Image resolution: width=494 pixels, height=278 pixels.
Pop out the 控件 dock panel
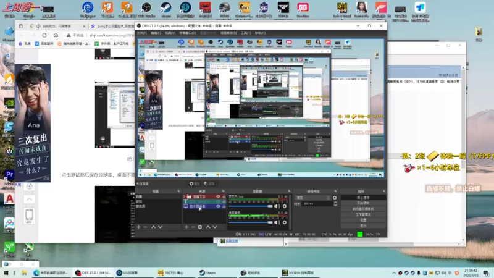point(384,192)
